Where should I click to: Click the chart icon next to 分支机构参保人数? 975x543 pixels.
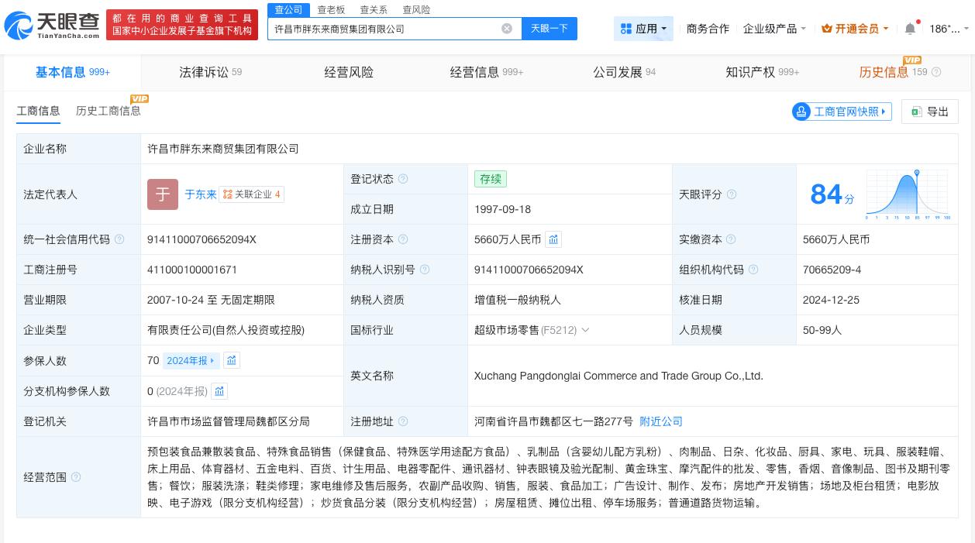(x=219, y=391)
